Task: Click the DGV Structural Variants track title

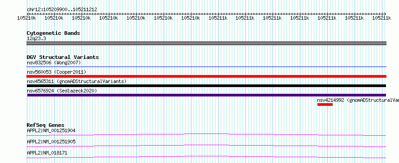Action: [x=63, y=57]
